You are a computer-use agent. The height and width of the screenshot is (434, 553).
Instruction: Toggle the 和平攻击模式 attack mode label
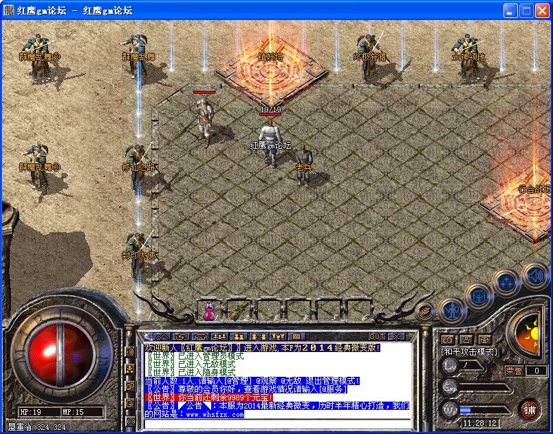(x=469, y=352)
